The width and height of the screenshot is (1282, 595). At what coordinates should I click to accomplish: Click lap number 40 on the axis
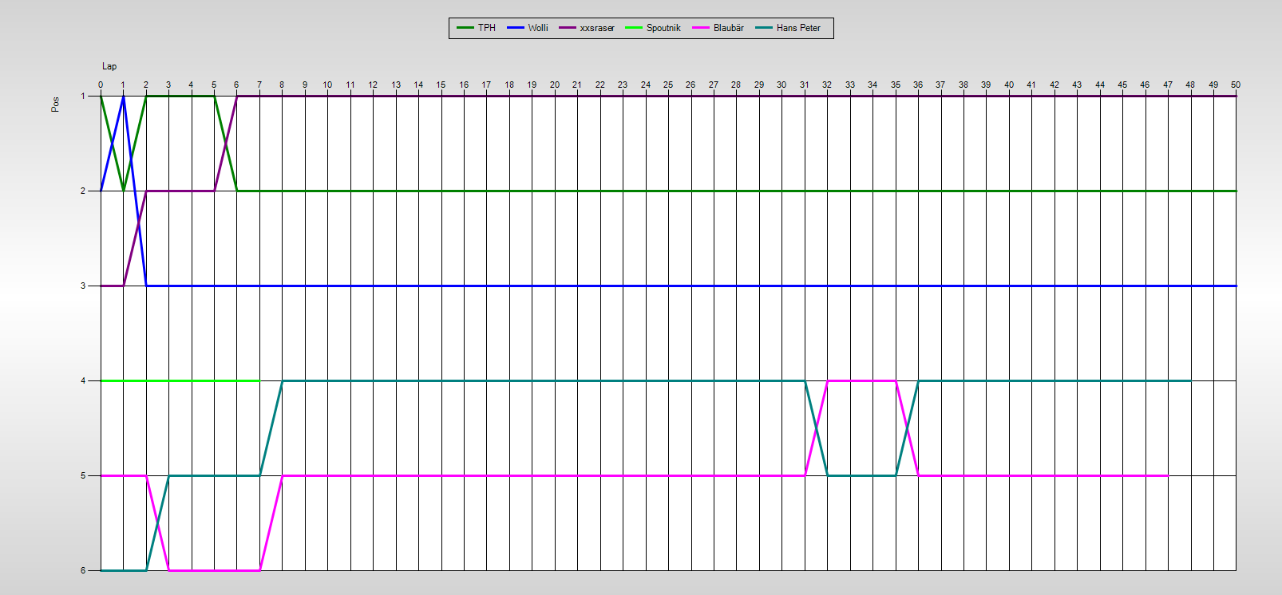click(1009, 85)
